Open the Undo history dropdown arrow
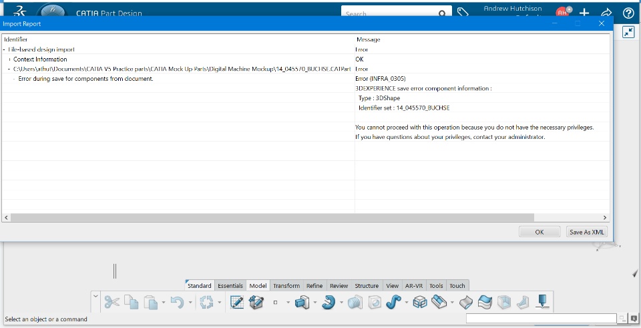The height and width of the screenshot is (328, 641). point(190,303)
